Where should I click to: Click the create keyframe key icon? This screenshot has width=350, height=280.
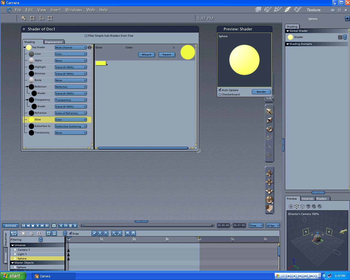click(66, 226)
